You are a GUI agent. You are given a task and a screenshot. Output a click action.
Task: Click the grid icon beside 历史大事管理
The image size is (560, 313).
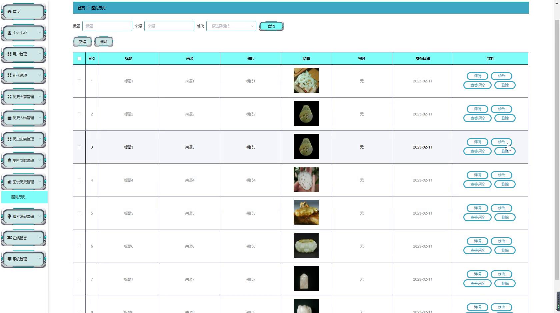tap(9, 97)
